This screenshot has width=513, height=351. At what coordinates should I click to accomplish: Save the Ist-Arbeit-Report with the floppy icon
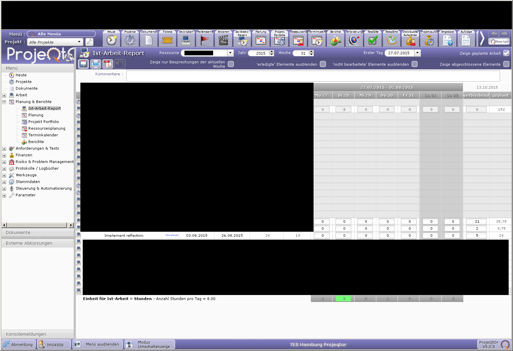click(x=83, y=64)
